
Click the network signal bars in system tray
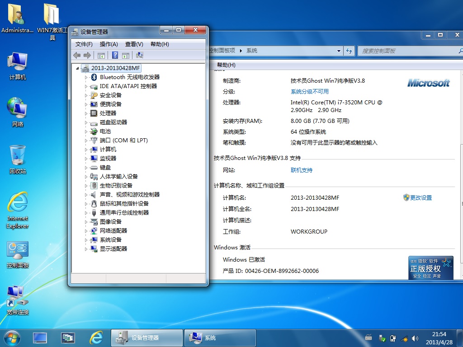click(404, 338)
